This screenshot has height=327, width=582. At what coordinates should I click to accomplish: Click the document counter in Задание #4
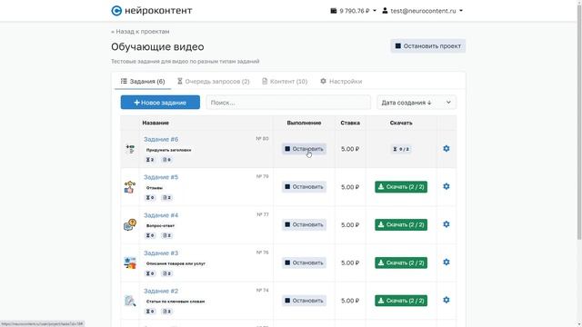tap(167, 235)
